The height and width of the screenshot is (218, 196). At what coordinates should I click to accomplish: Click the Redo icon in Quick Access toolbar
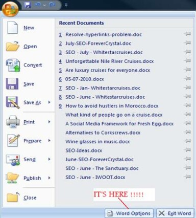tap(52, 5)
